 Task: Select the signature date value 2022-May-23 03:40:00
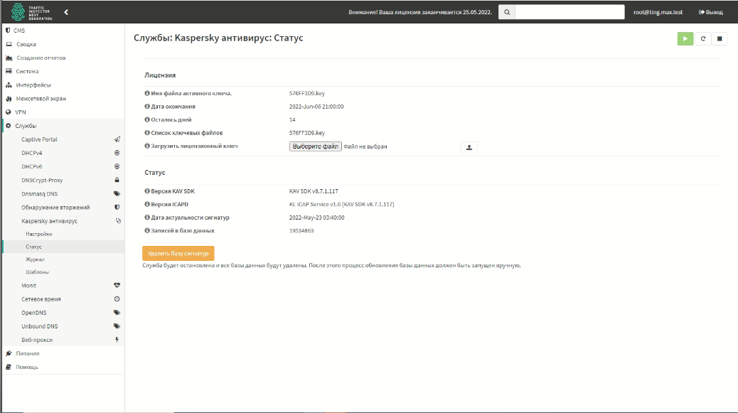316,218
